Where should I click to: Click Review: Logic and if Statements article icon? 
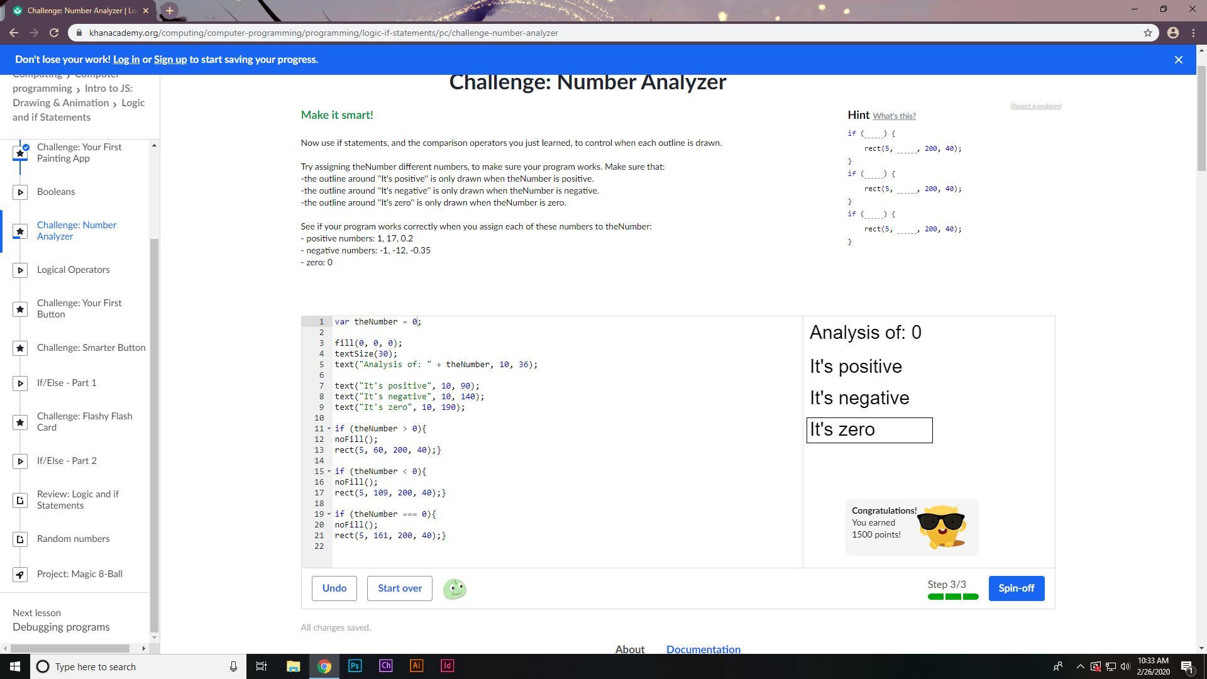(x=20, y=500)
